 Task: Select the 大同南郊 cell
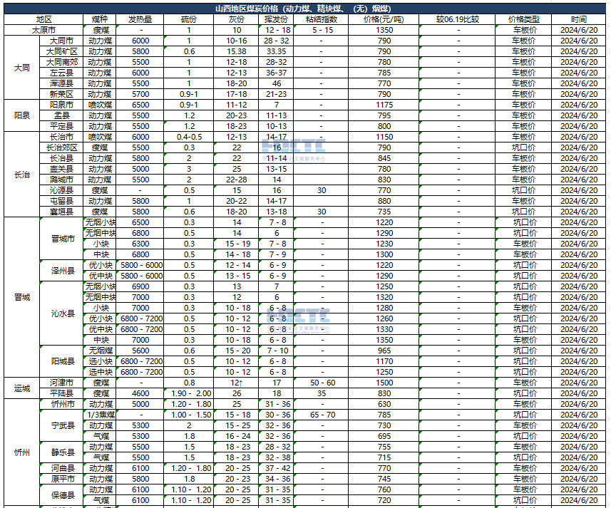pyautogui.click(x=61, y=62)
